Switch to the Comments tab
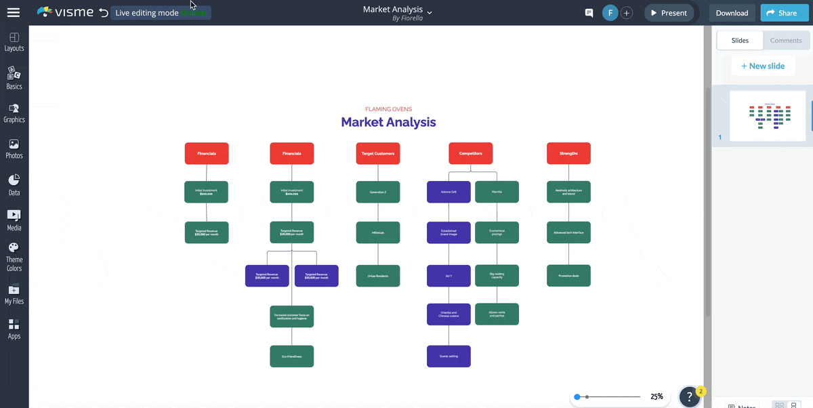 tap(786, 40)
